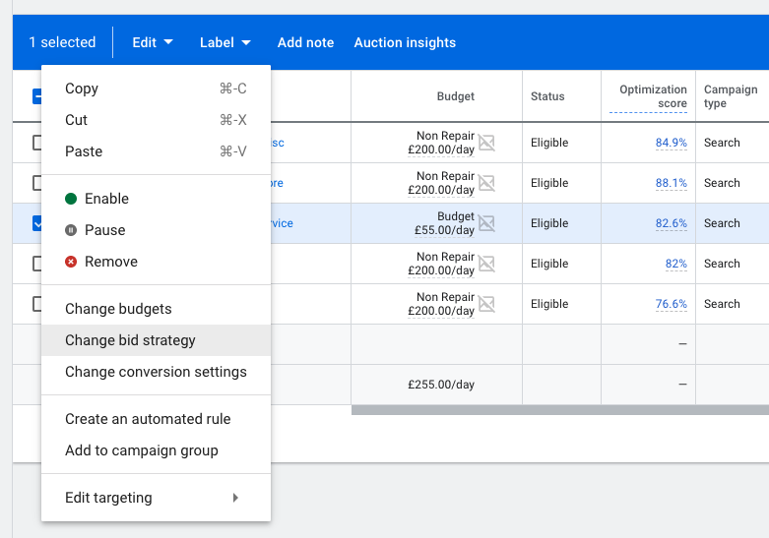Select Change budgets menu item

click(118, 309)
